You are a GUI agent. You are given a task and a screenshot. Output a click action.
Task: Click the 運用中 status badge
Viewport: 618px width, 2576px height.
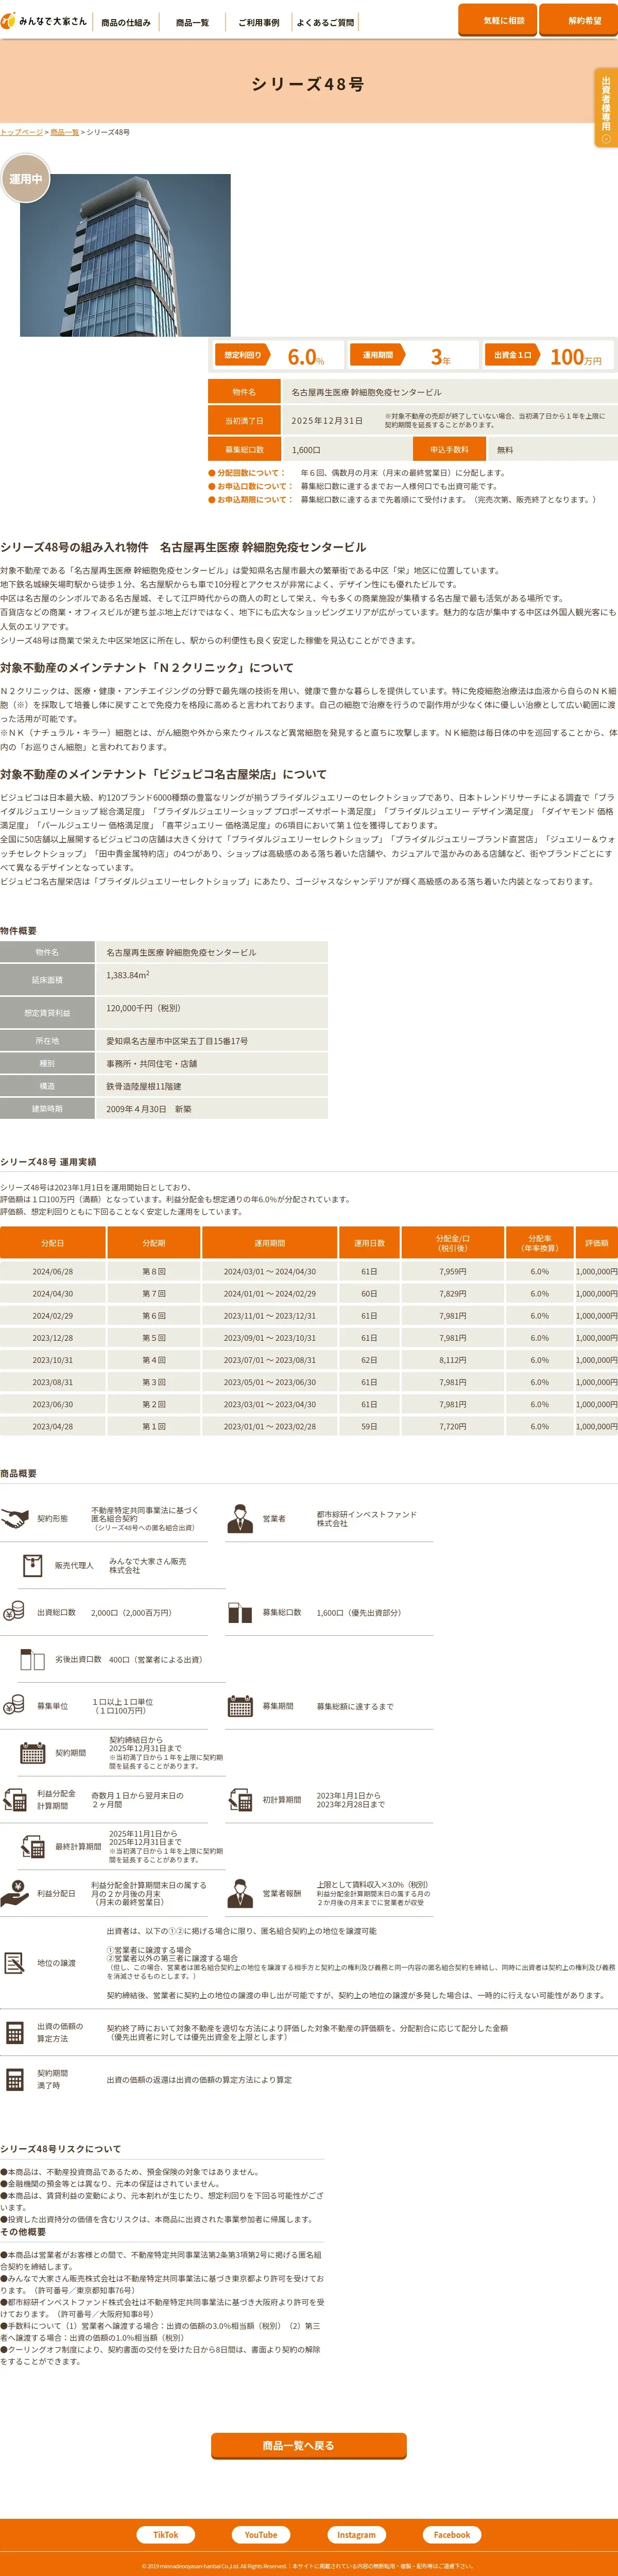click(25, 179)
